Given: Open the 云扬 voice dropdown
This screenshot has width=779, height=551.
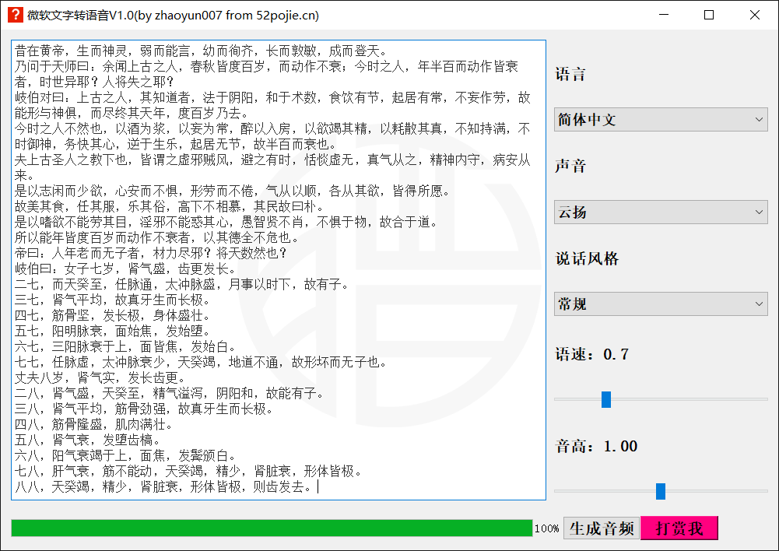Looking at the screenshot, I should tap(661, 212).
